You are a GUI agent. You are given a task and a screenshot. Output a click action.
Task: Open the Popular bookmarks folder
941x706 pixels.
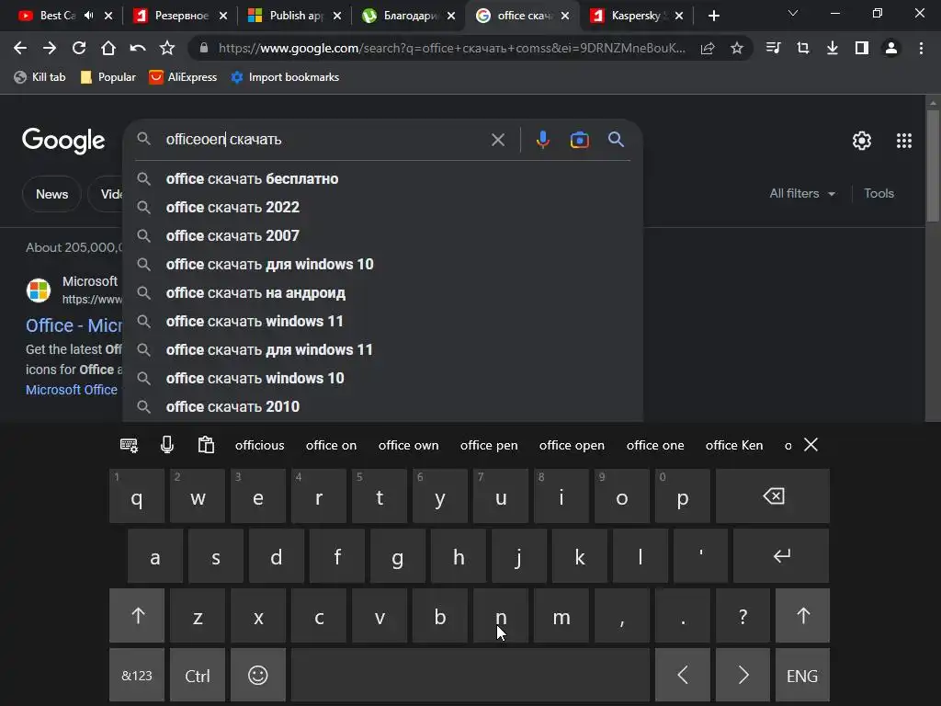[108, 77]
